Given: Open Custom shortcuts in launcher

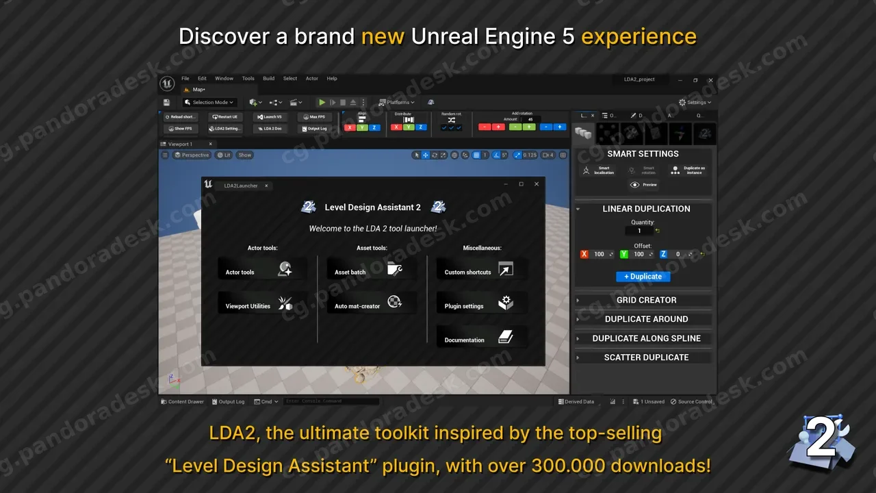Looking at the screenshot, I should tap(482, 269).
